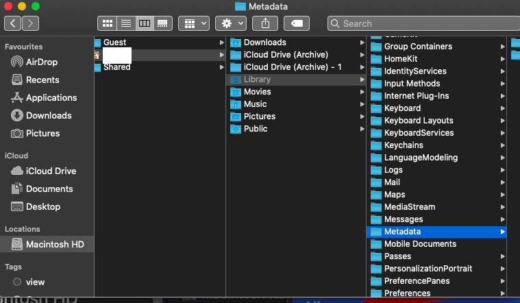Focus the Search field

(424, 23)
